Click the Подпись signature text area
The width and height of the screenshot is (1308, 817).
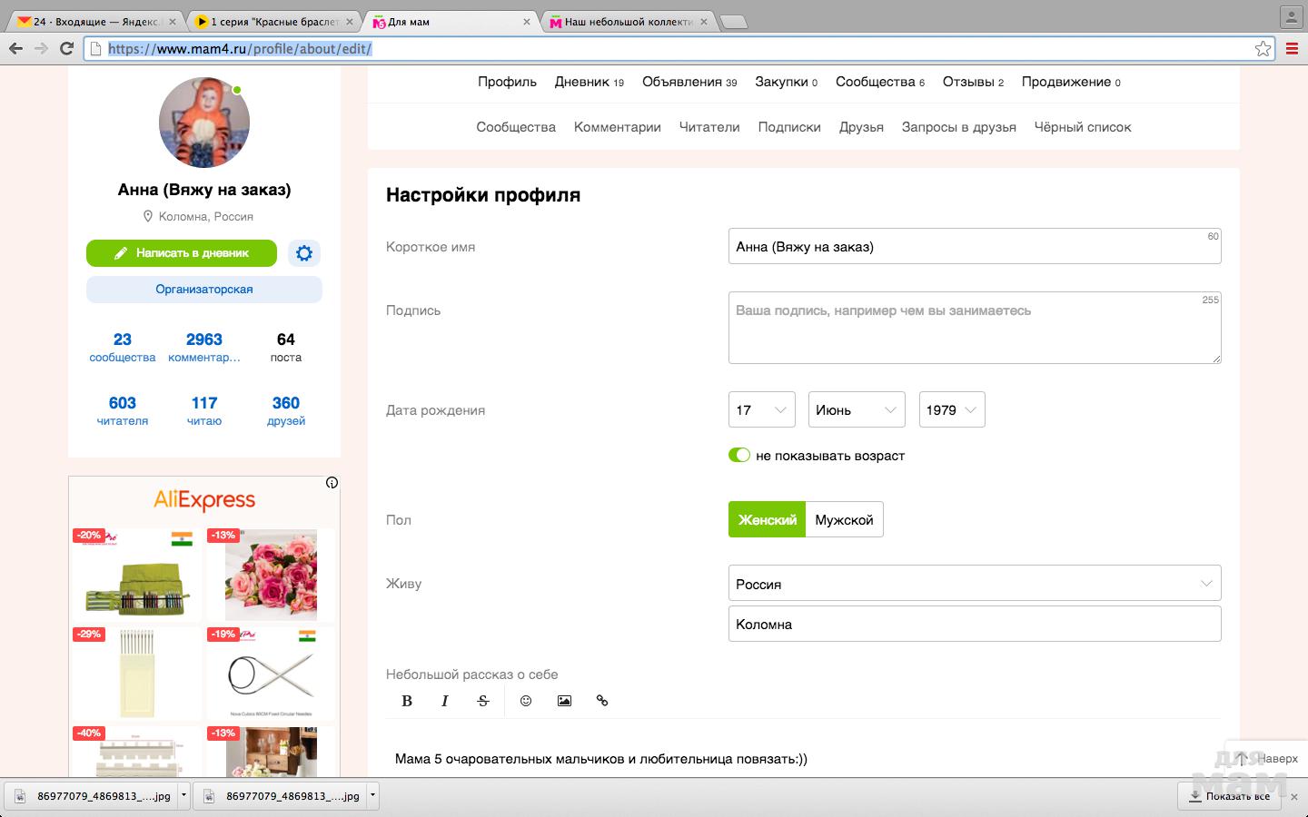pos(974,328)
